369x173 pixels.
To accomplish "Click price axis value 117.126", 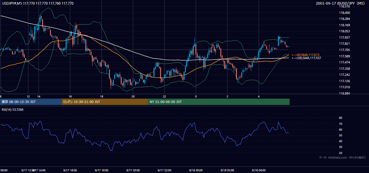I will (x=344, y=81).
